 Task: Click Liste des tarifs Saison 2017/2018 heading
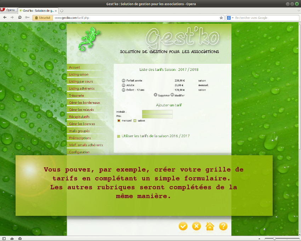169,69
